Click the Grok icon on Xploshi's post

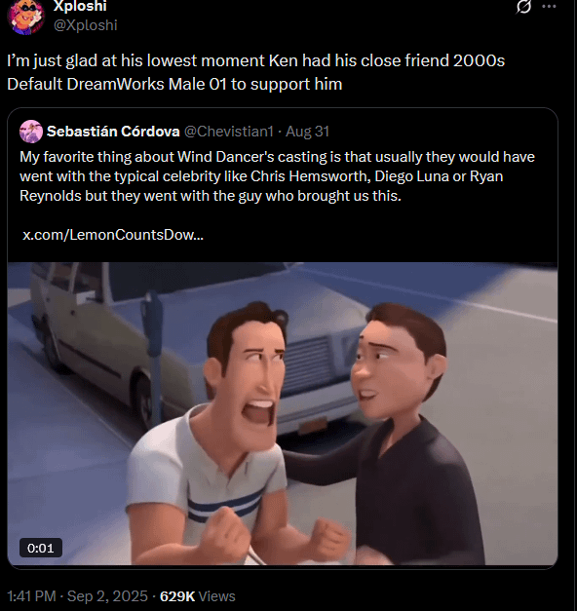pos(523,6)
